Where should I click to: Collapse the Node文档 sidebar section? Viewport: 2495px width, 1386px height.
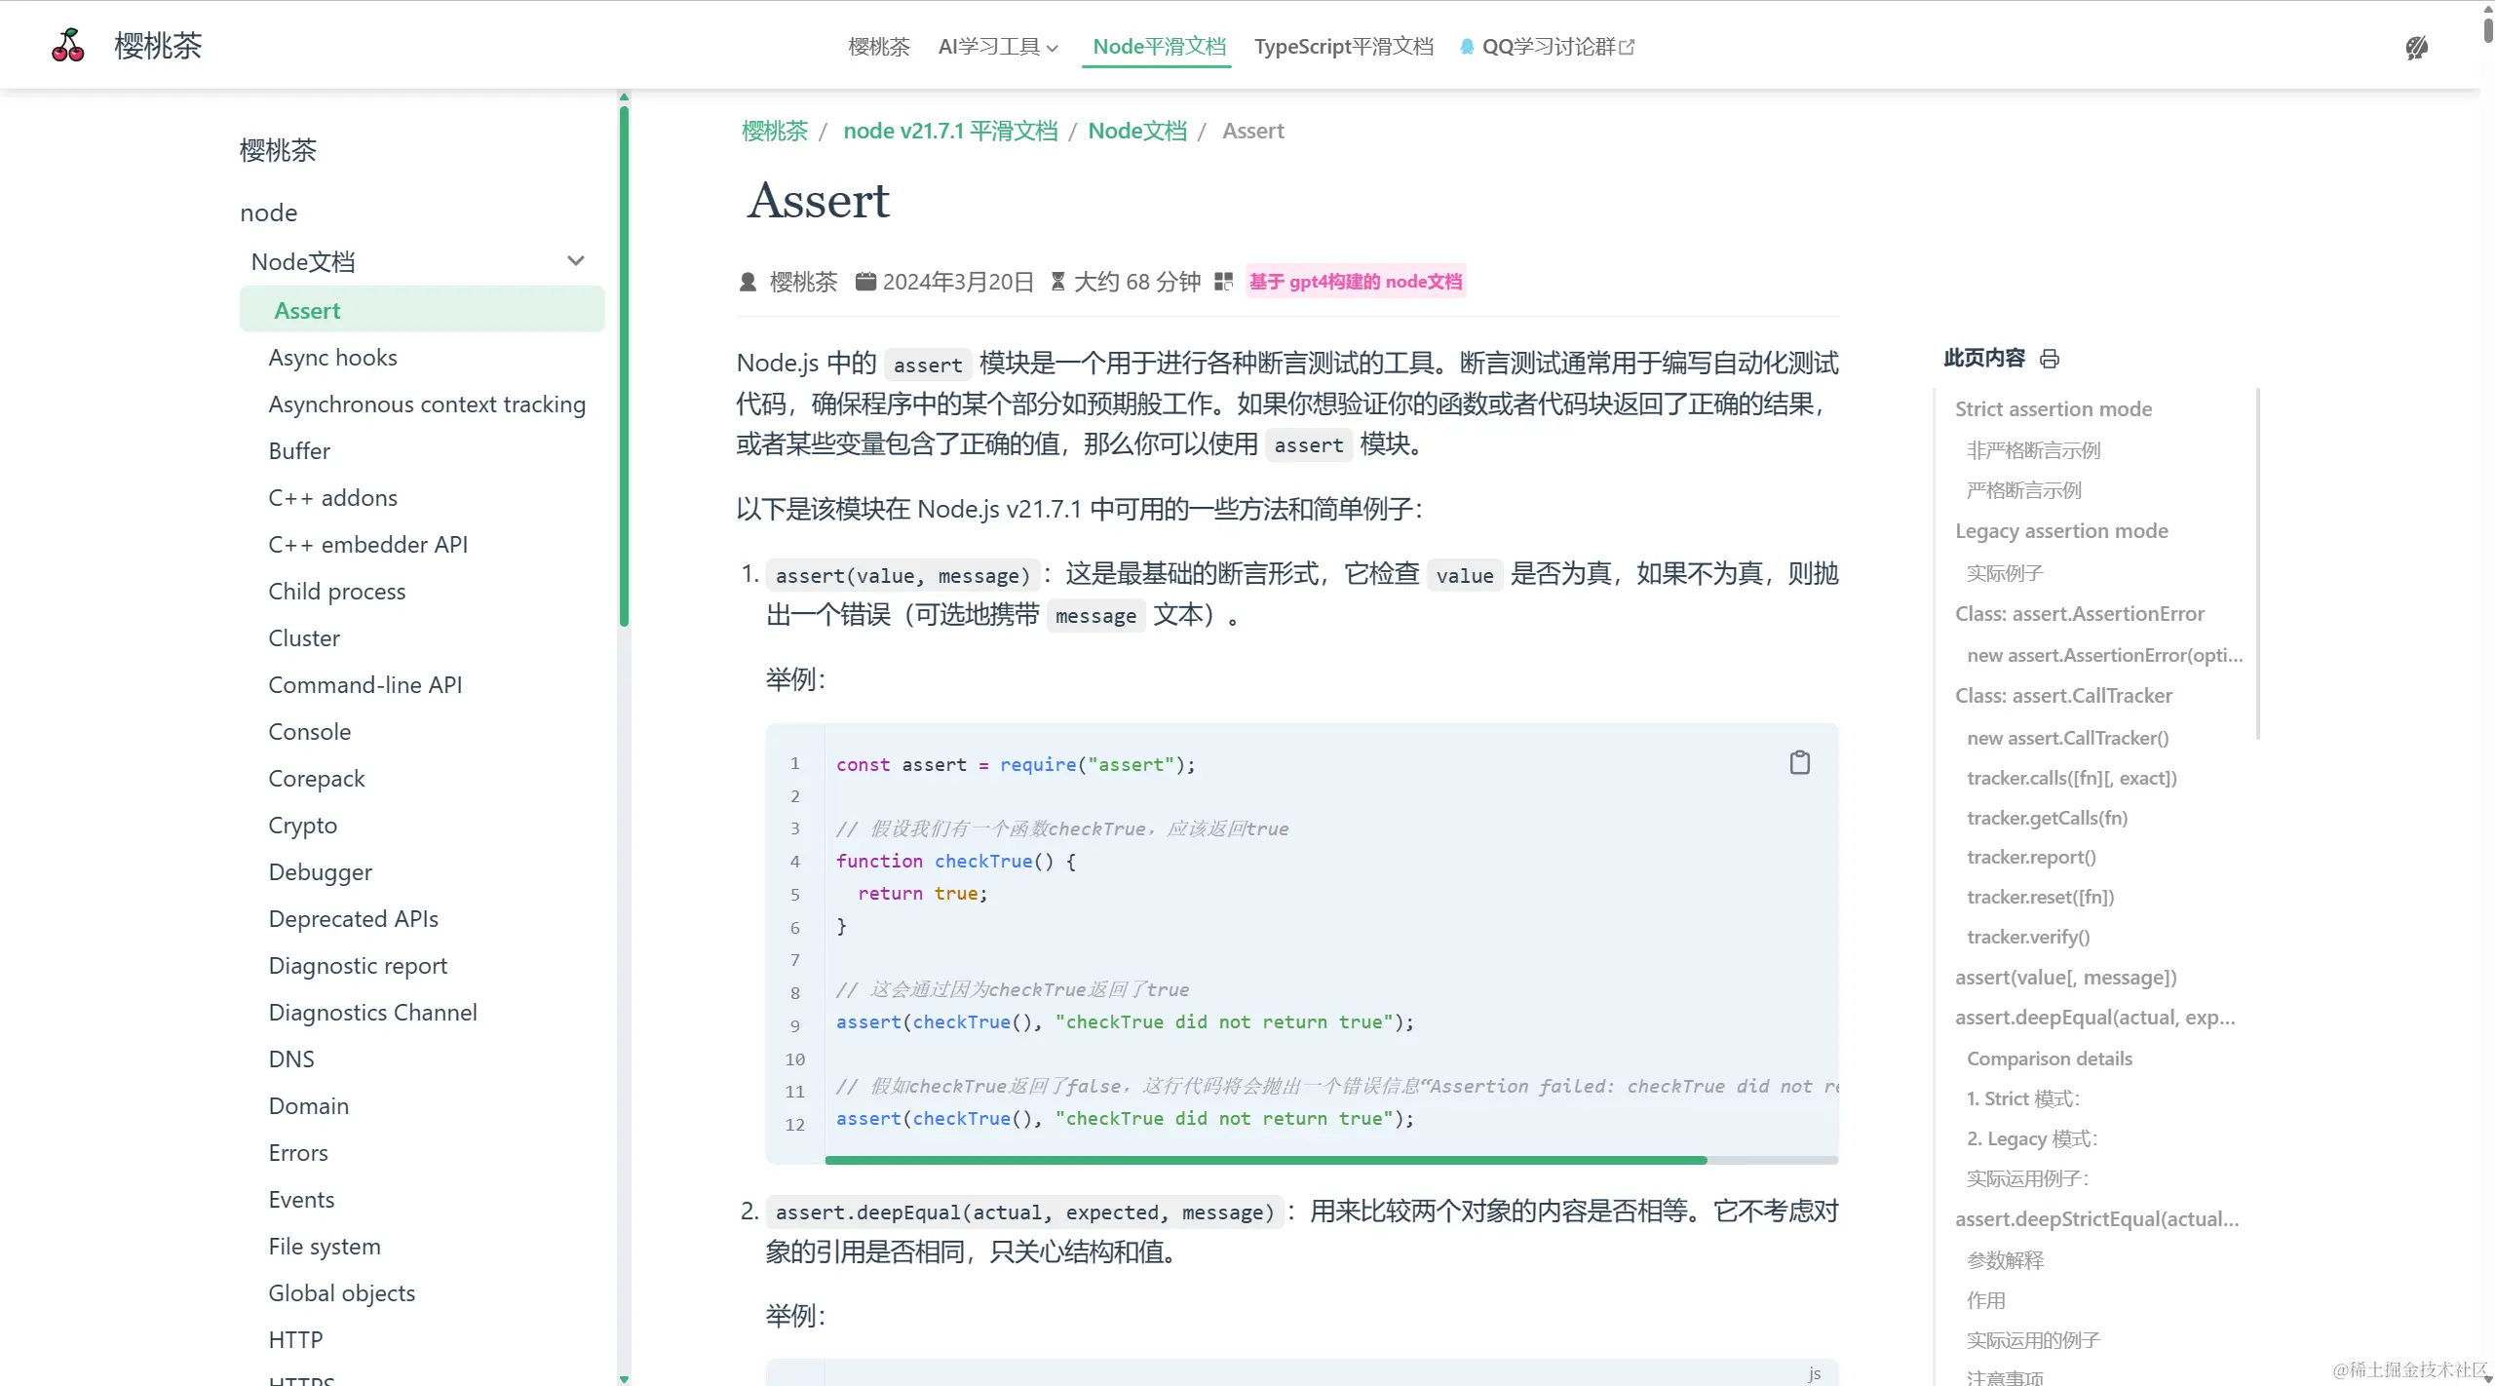click(x=575, y=261)
